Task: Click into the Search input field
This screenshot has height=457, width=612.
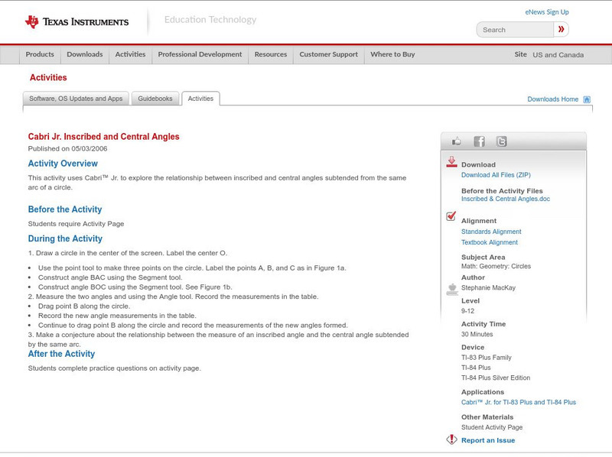Action: (515, 30)
